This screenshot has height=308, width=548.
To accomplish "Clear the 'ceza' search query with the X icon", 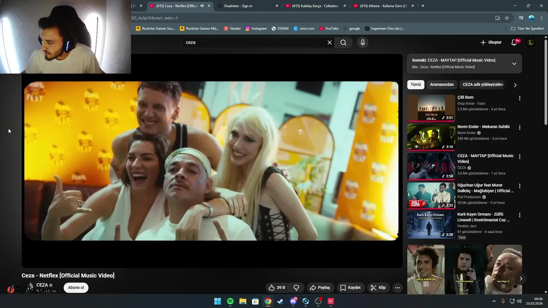I will 330,42.
